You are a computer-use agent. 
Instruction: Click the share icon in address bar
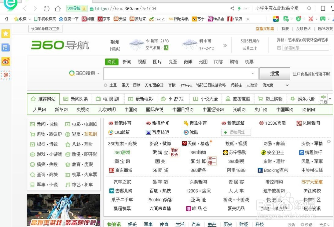tap(232, 9)
